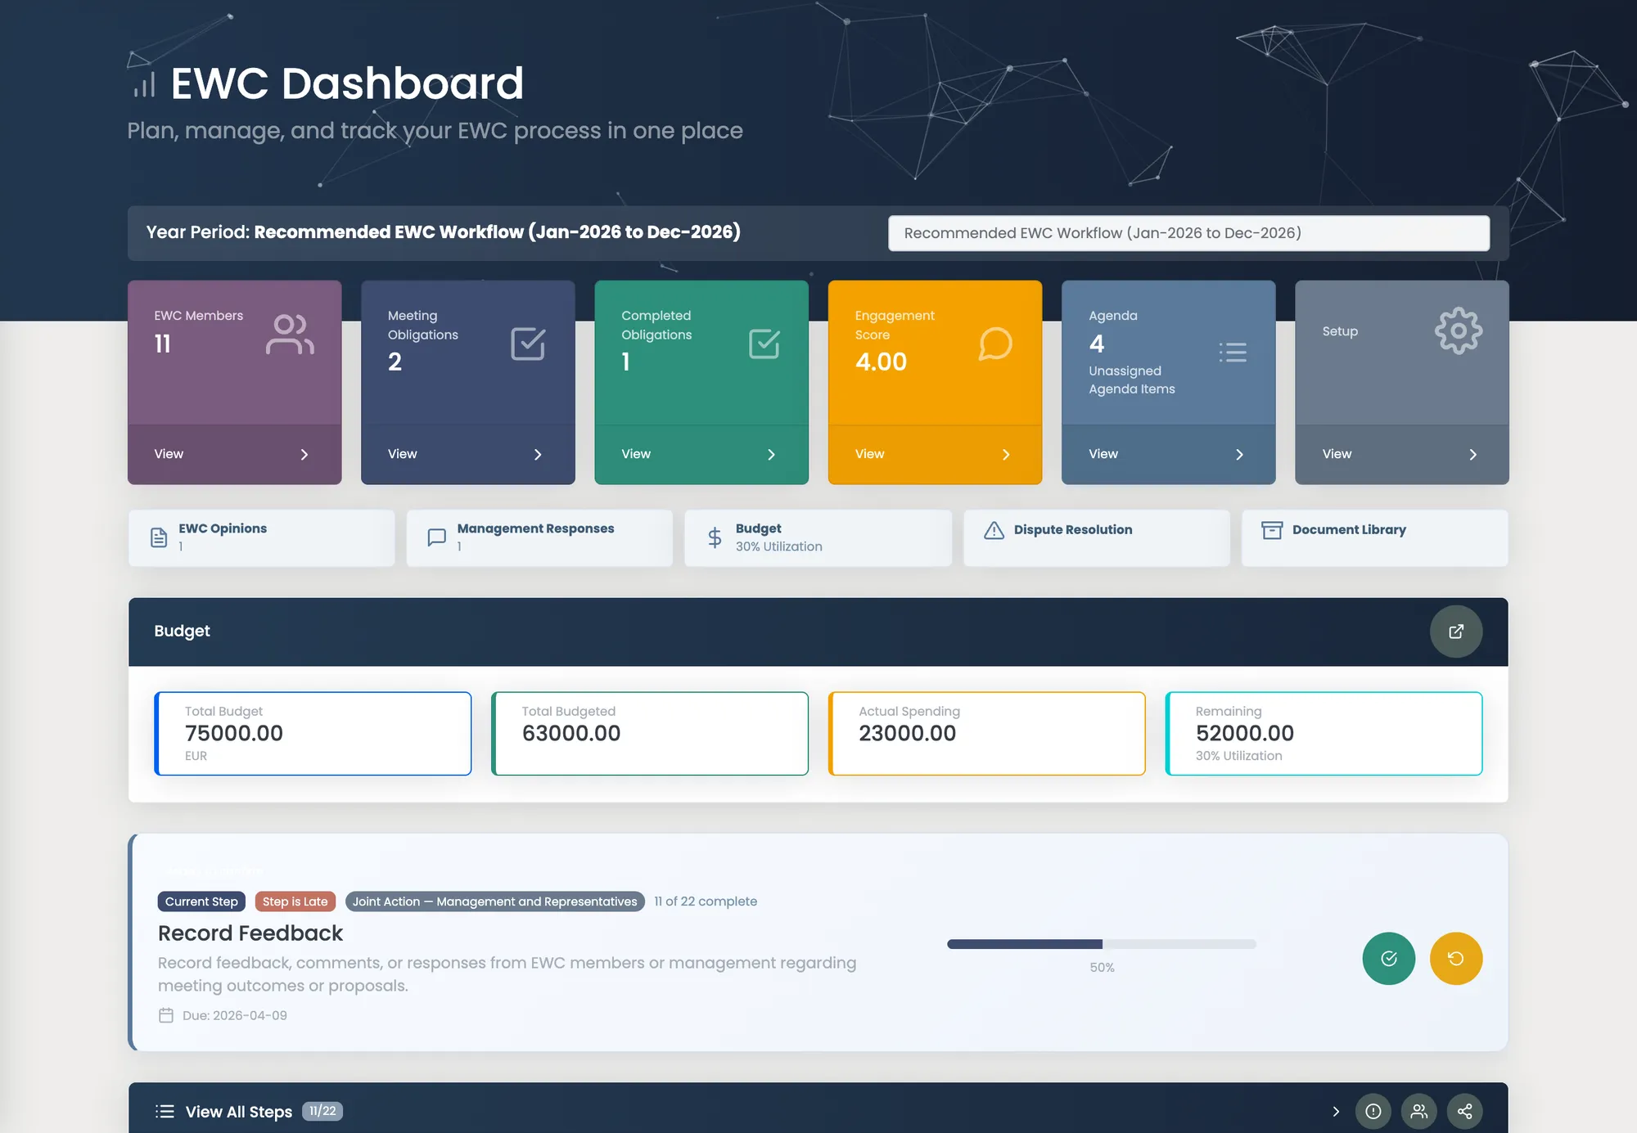Click the users icon in steps bar
This screenshot has width=1637, height=1133.
pos(1419,1111)
